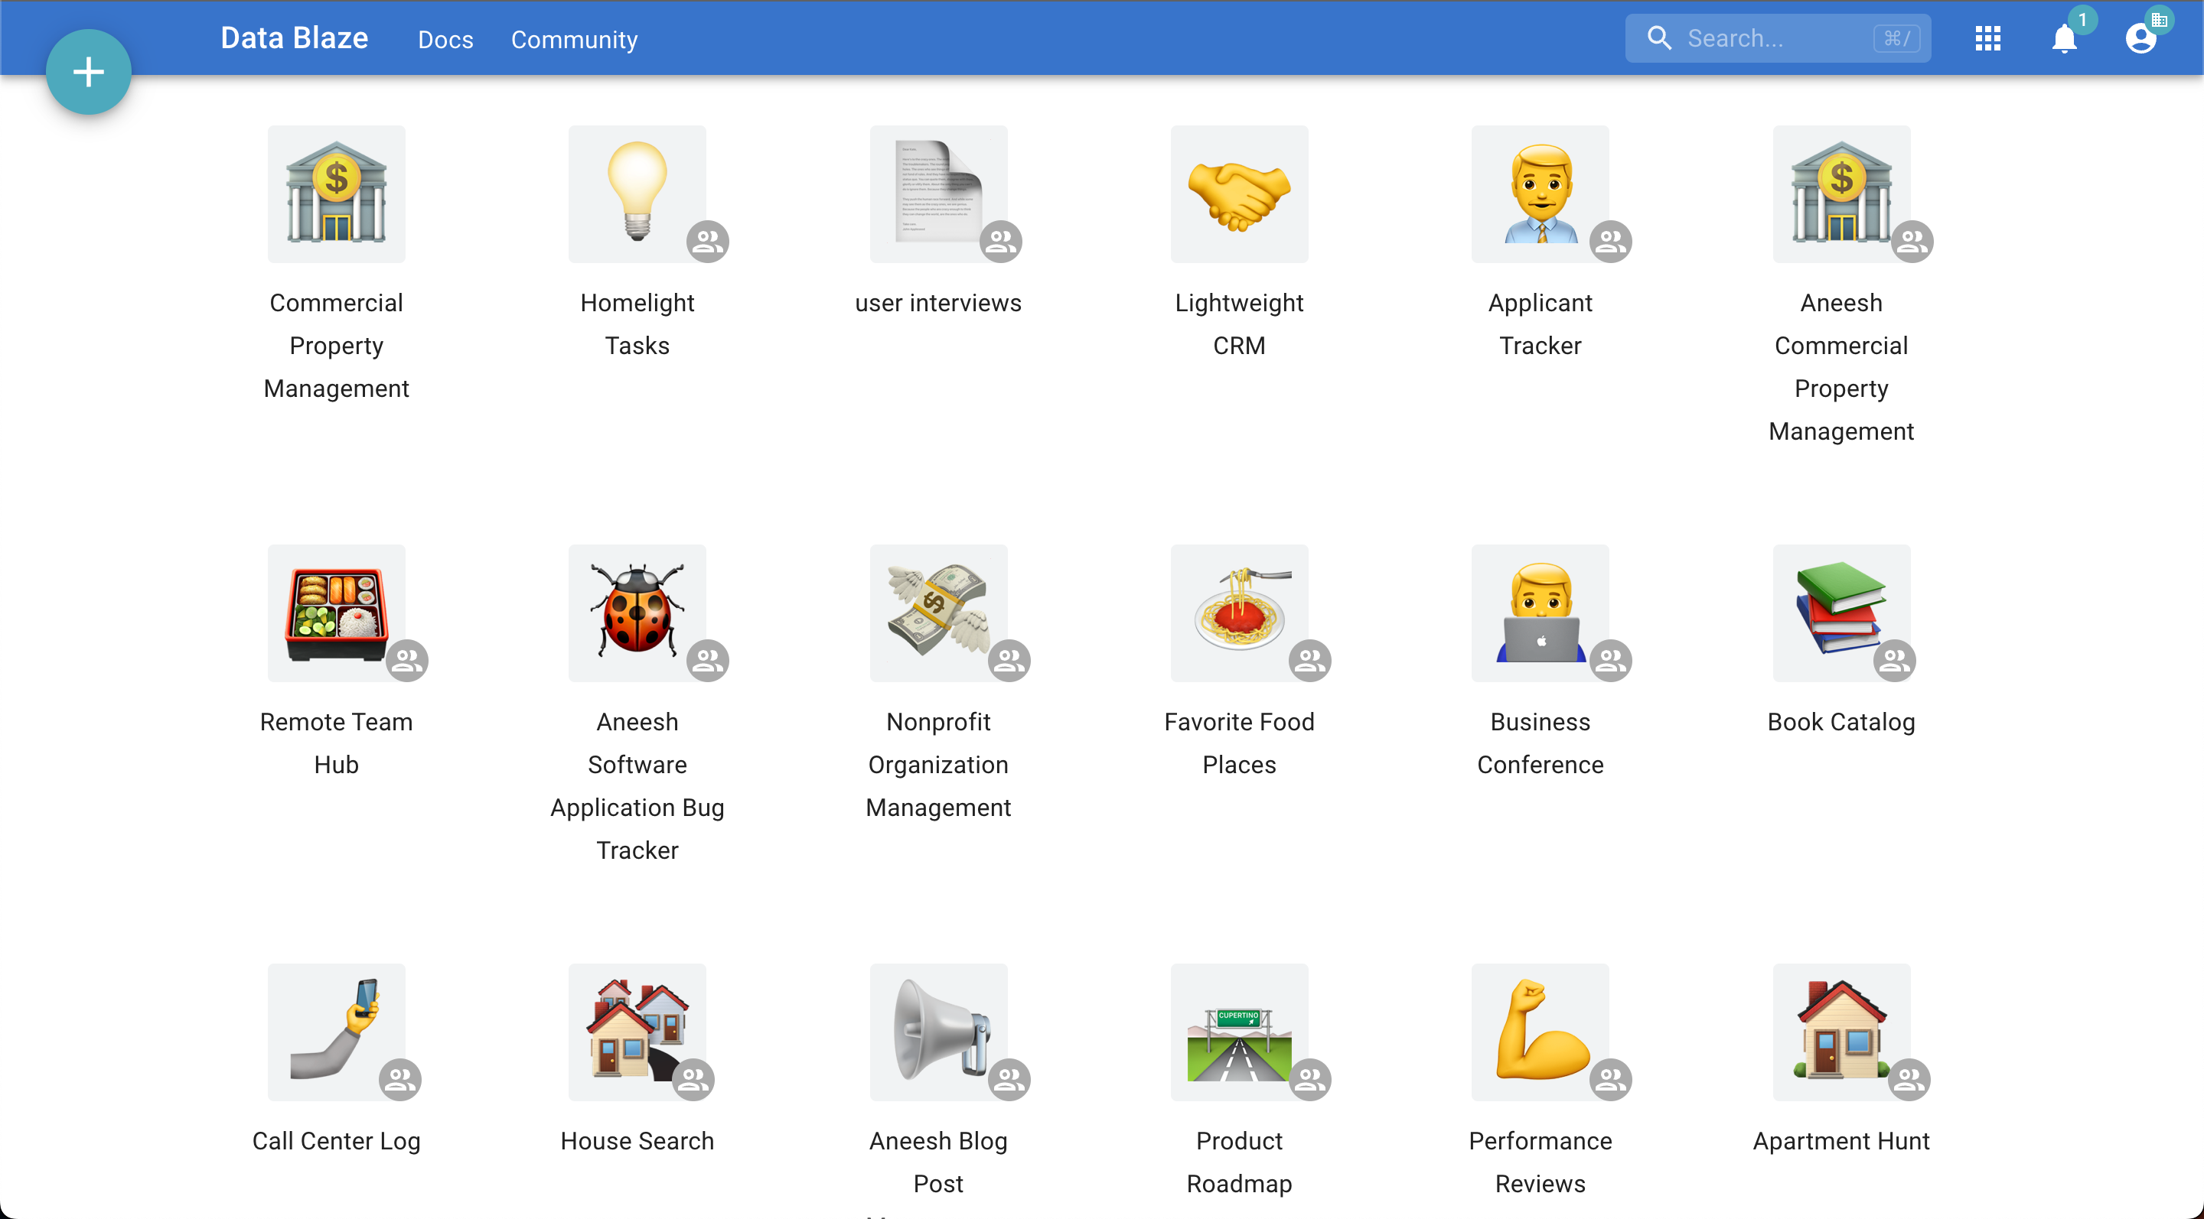Open the Favorite Food Places label
2204x1219 pixels.
point(1238,742)
